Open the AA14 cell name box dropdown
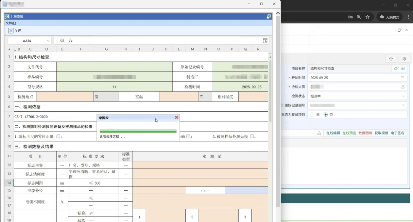Screen dimensions: 413x222 (x=48, y=41)
